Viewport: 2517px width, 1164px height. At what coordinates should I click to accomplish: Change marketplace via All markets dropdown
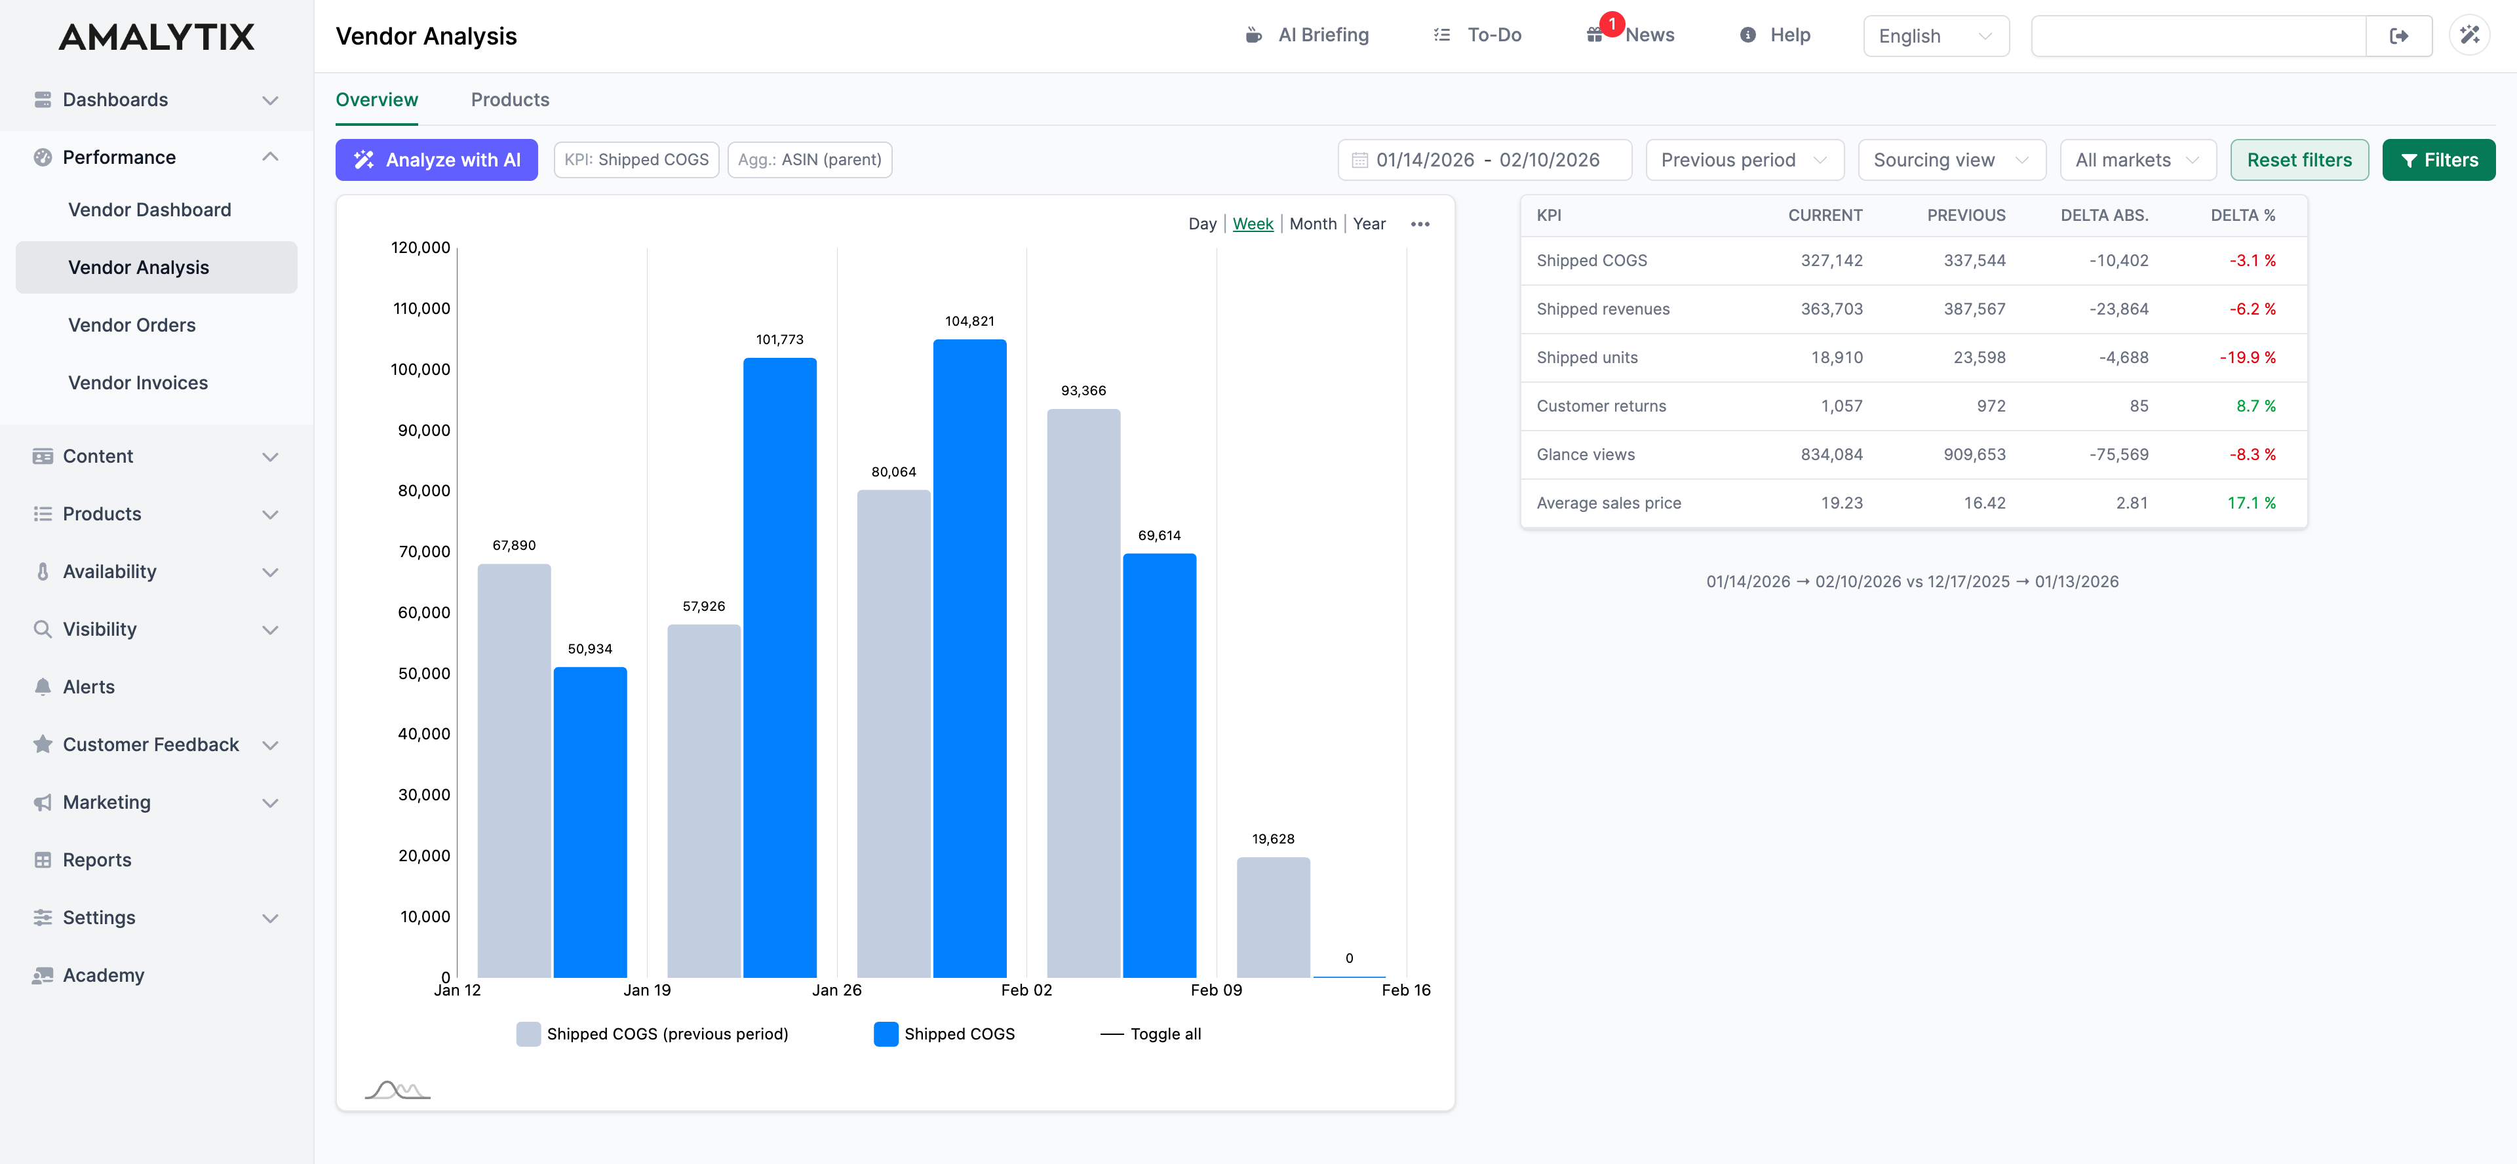point(2138,159)
